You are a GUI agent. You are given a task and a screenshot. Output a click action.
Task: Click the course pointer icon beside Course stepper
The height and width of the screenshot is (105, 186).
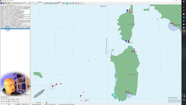(x=8, y=101)
